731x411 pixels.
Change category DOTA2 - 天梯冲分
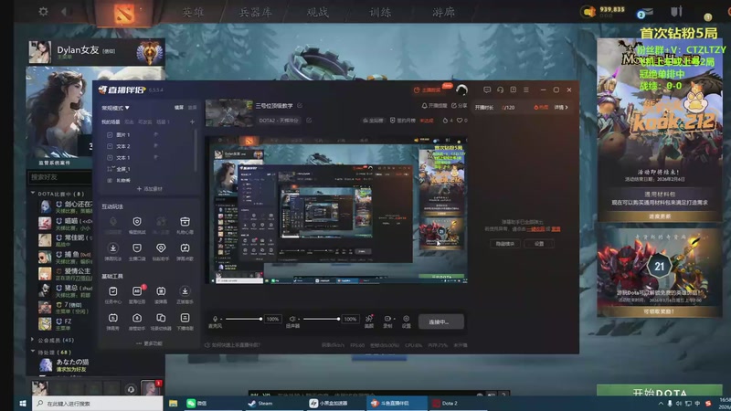279,121
